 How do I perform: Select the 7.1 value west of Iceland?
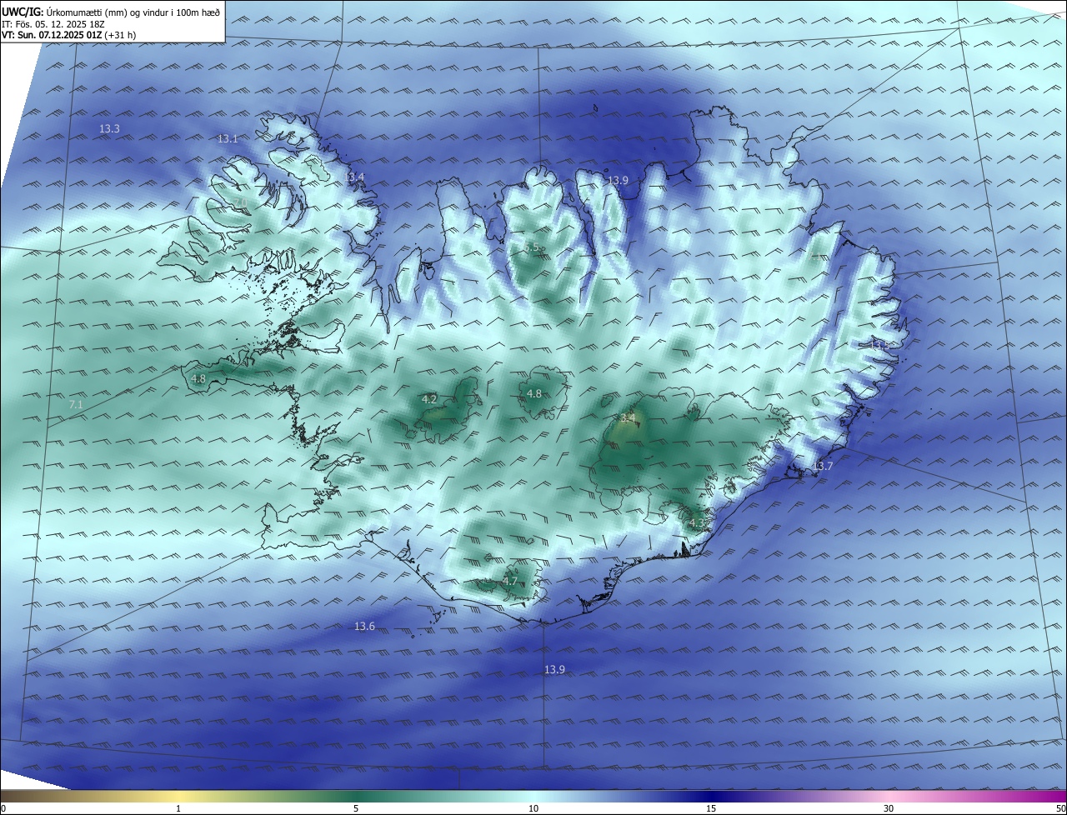pos(76,404)
